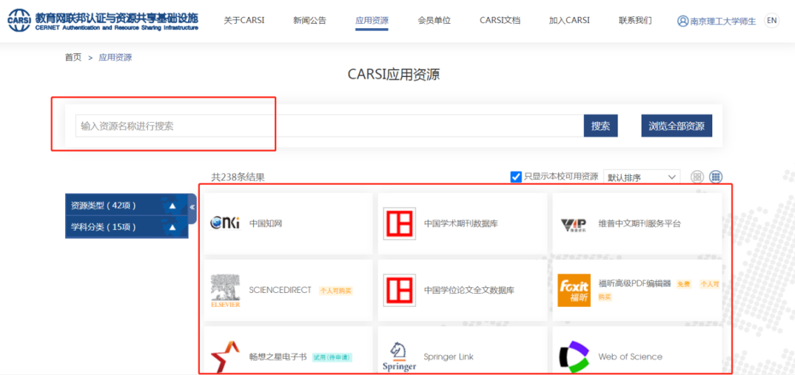
Task: Go to 首页 breadcrumb link
Action: pos(73,57)
